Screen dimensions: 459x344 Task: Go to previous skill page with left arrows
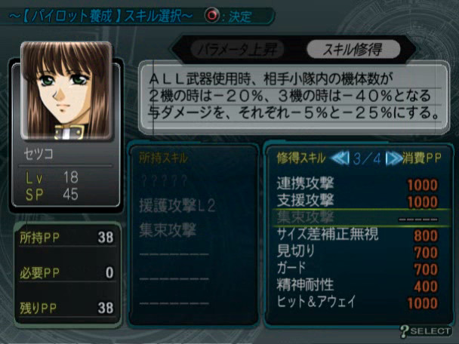tap(340, 158)
